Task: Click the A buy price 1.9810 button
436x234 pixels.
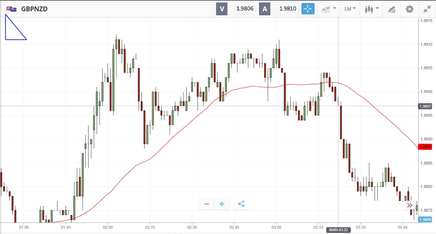Action: coord(279,9)
